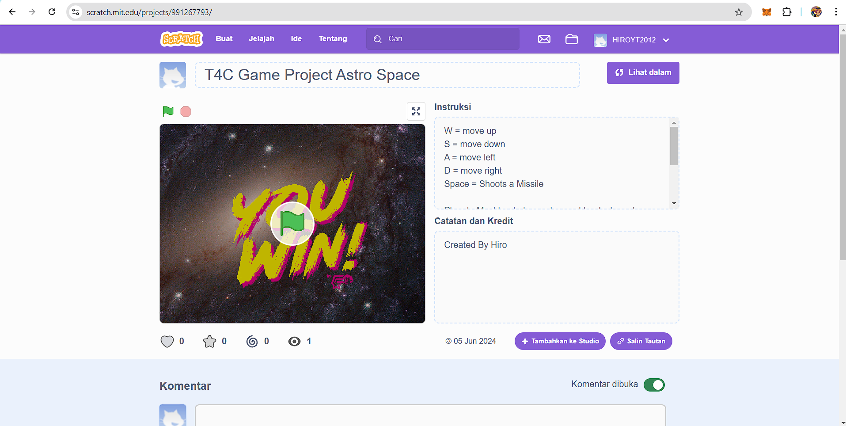Enter fullscreen mode for the project stage

click(x=416, y=111)
